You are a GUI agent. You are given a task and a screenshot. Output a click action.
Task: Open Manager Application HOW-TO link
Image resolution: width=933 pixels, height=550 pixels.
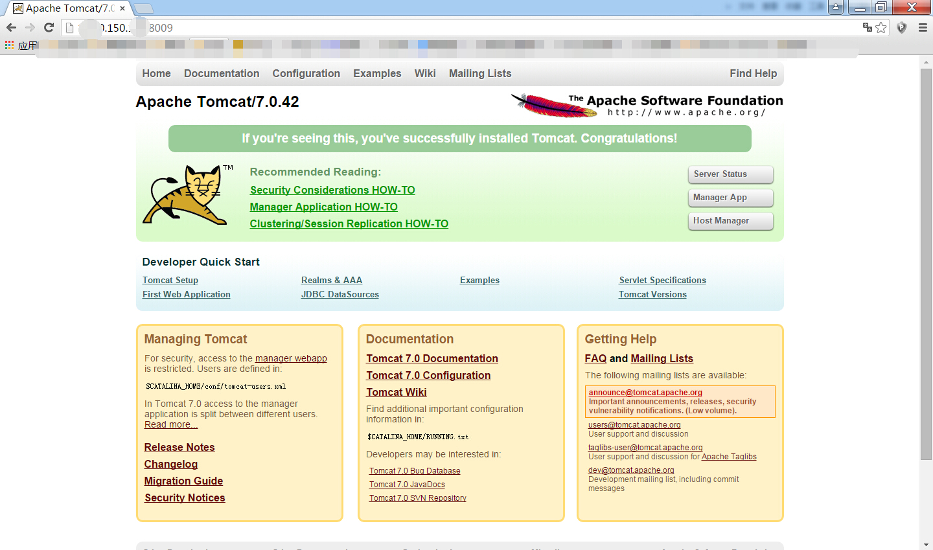[324, 207]
